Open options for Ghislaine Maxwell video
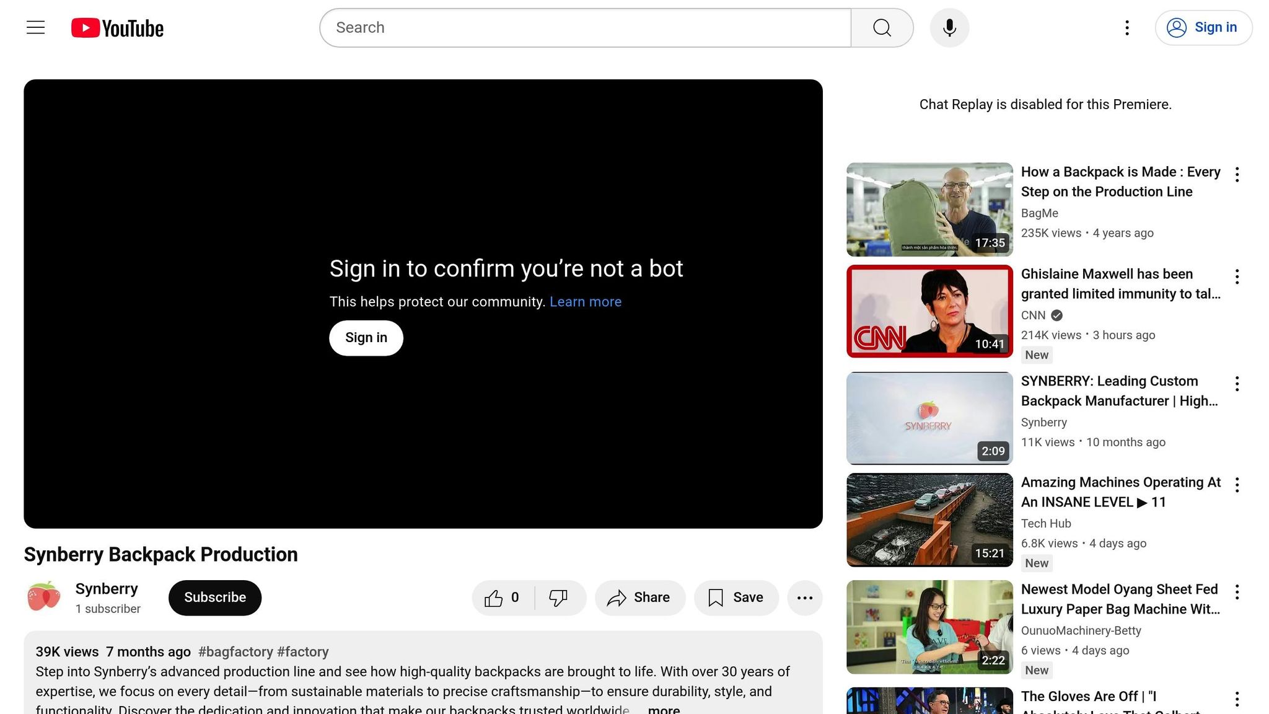The width and height of the screenshot is (1269, 714). coord(1237,276)
